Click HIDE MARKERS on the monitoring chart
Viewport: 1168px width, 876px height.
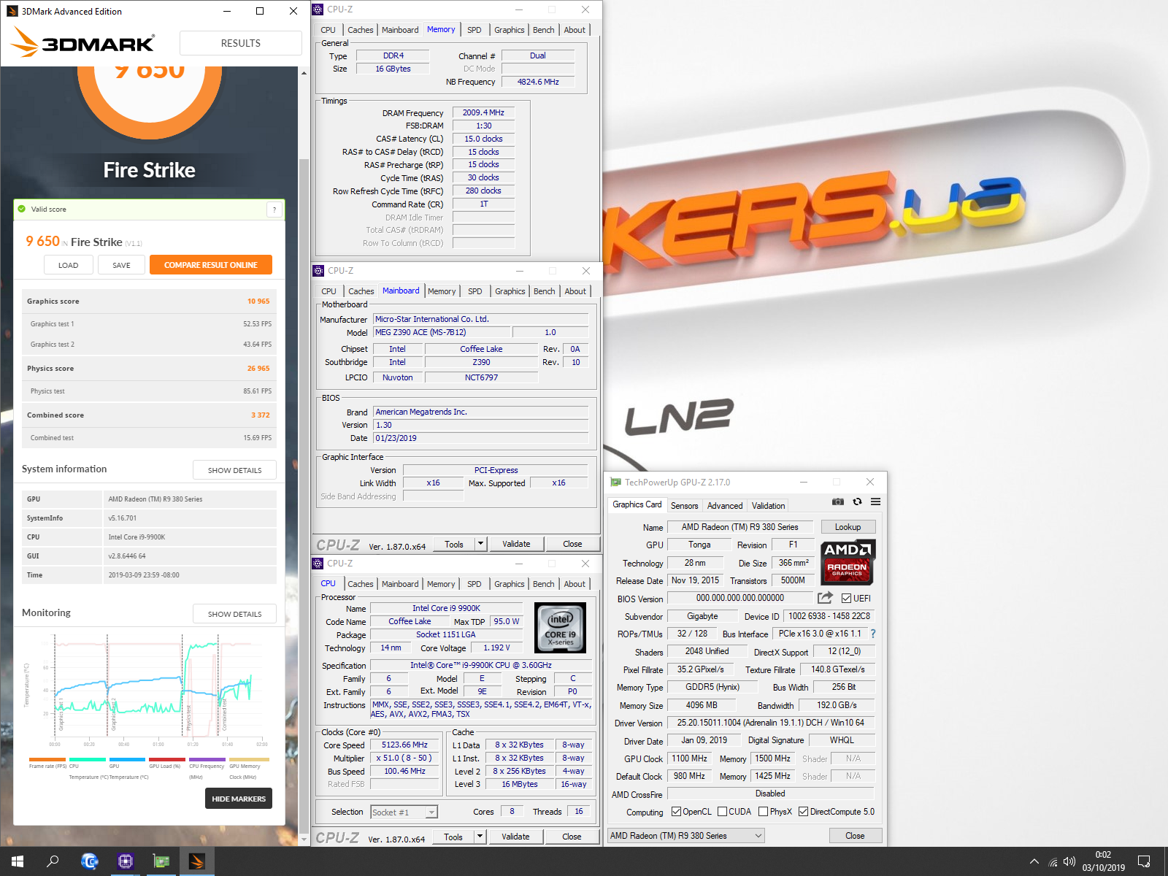(x=239, y=799)
